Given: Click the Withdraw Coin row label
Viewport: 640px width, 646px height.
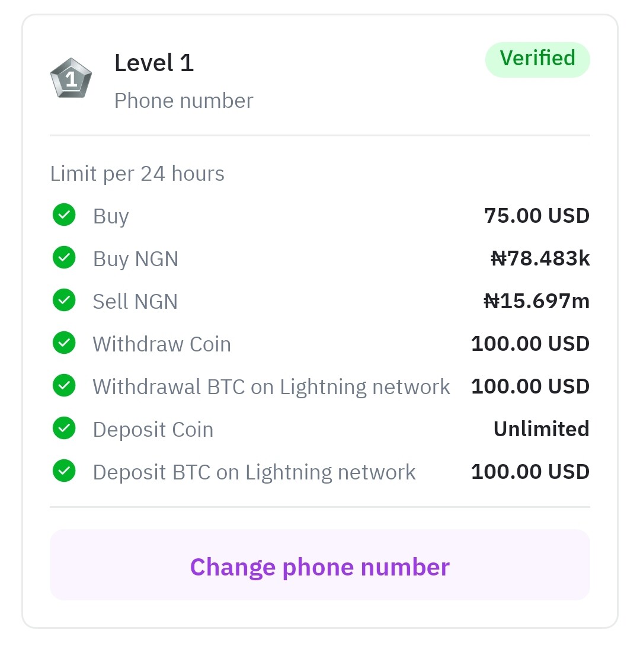Looking at the screenshot, I should [x=162, y=344].
